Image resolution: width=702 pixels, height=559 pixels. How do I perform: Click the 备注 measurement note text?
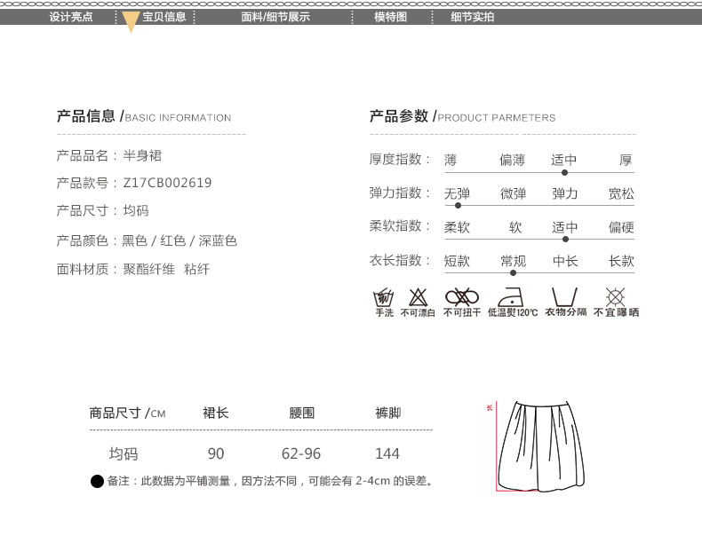pyautogui.click(x=270, y=481)
